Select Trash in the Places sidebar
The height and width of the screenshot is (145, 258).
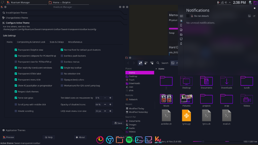click(x=132, y=80)
